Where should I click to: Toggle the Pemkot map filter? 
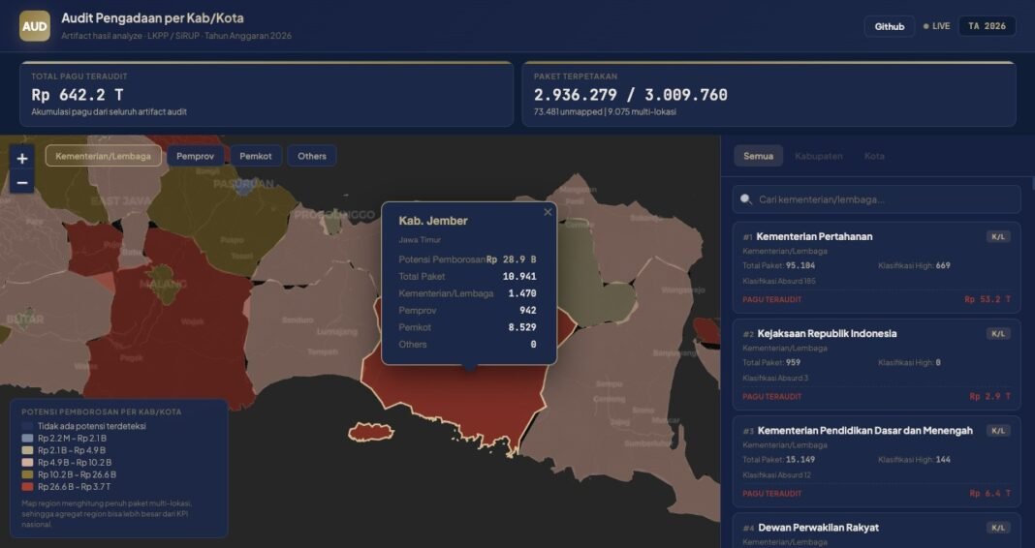tap(256, 156)
